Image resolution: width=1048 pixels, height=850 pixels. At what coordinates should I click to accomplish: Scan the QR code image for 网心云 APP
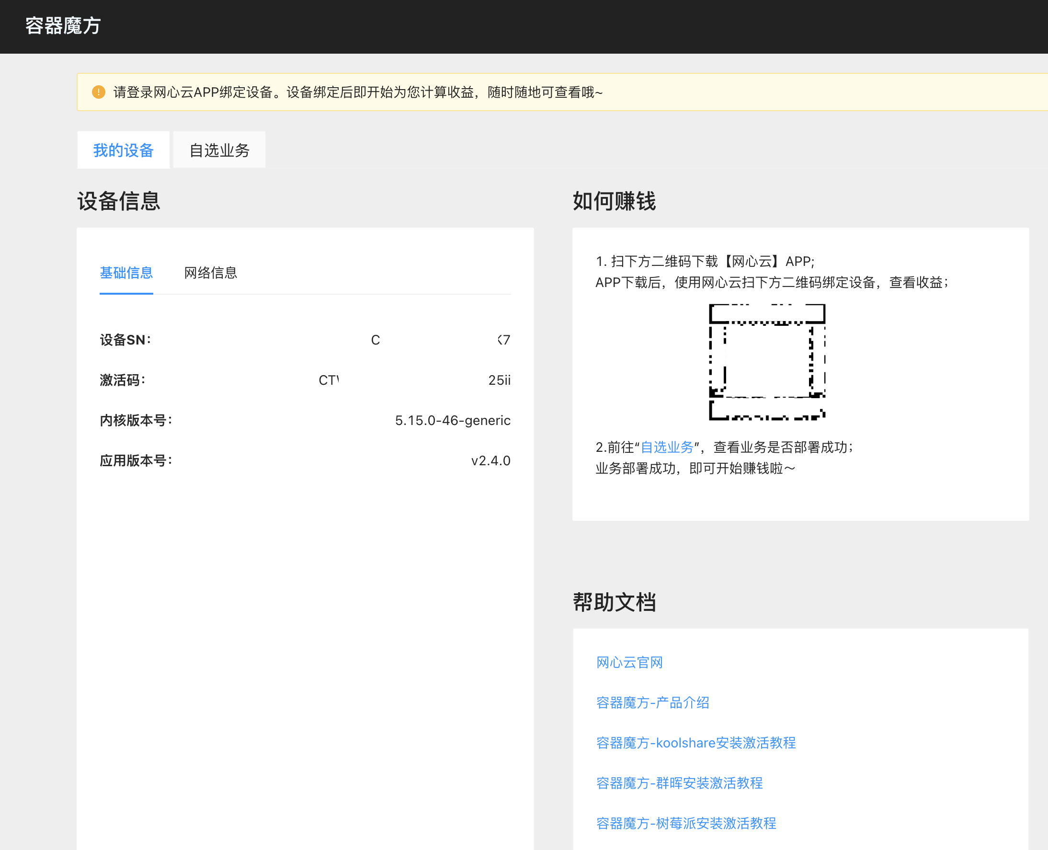tap(766, 362)
